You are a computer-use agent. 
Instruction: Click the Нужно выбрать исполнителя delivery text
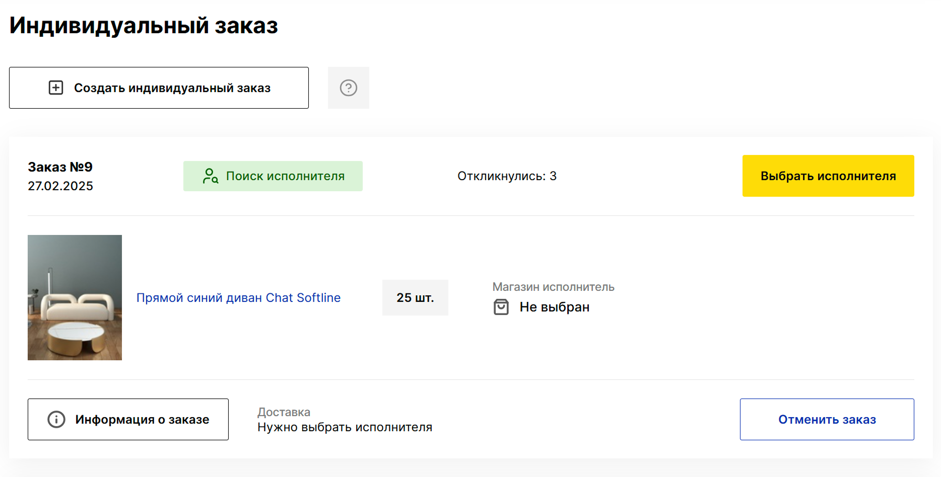point(345,427)
